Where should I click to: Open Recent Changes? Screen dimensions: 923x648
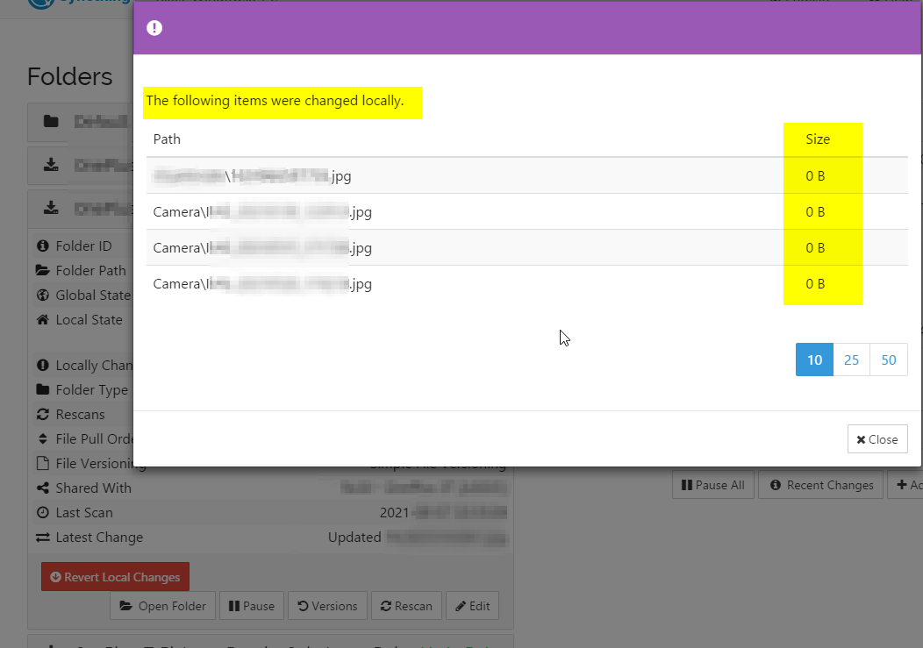pyautogui.click(x=820, y=484)
